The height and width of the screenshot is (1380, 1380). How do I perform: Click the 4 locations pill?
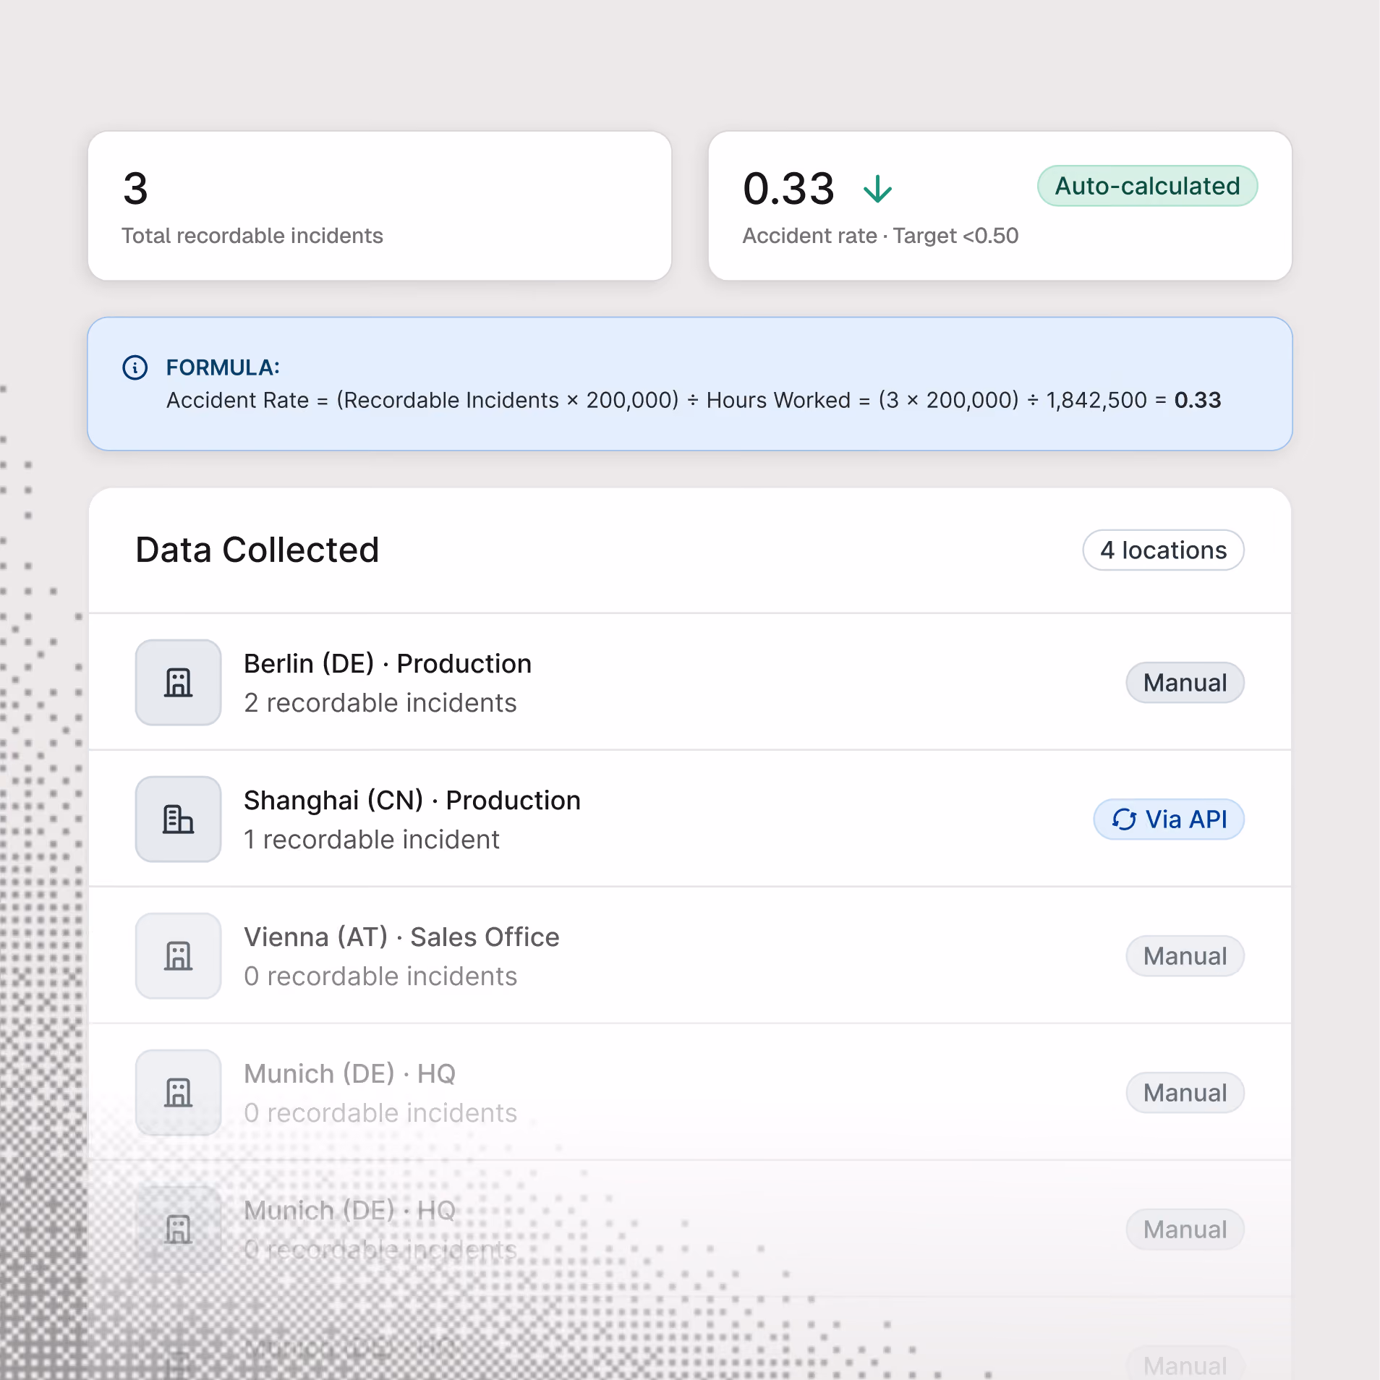click(1163, 550)
